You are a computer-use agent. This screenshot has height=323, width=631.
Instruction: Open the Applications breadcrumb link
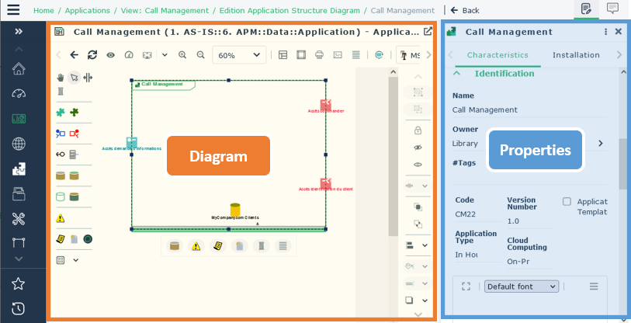click(x=87, y=10)
